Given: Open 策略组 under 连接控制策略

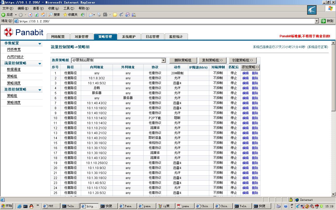Looking at the screenshot, I should point(12,96).
